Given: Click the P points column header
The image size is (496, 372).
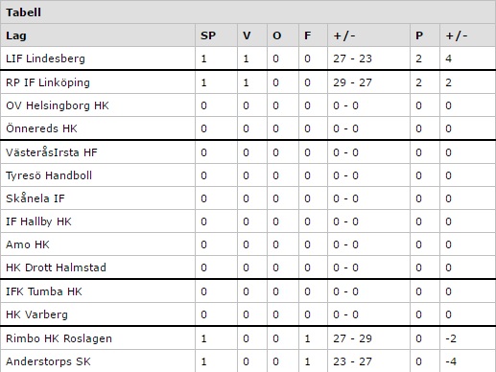Looking at the screenshot, I should point(419,35).
